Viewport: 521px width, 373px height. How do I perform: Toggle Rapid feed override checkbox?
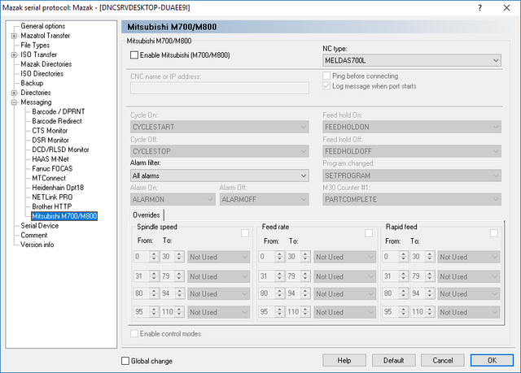pyautogui.click(x=494, y=233)
